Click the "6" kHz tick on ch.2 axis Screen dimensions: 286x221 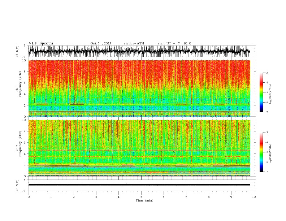[25, 143]
